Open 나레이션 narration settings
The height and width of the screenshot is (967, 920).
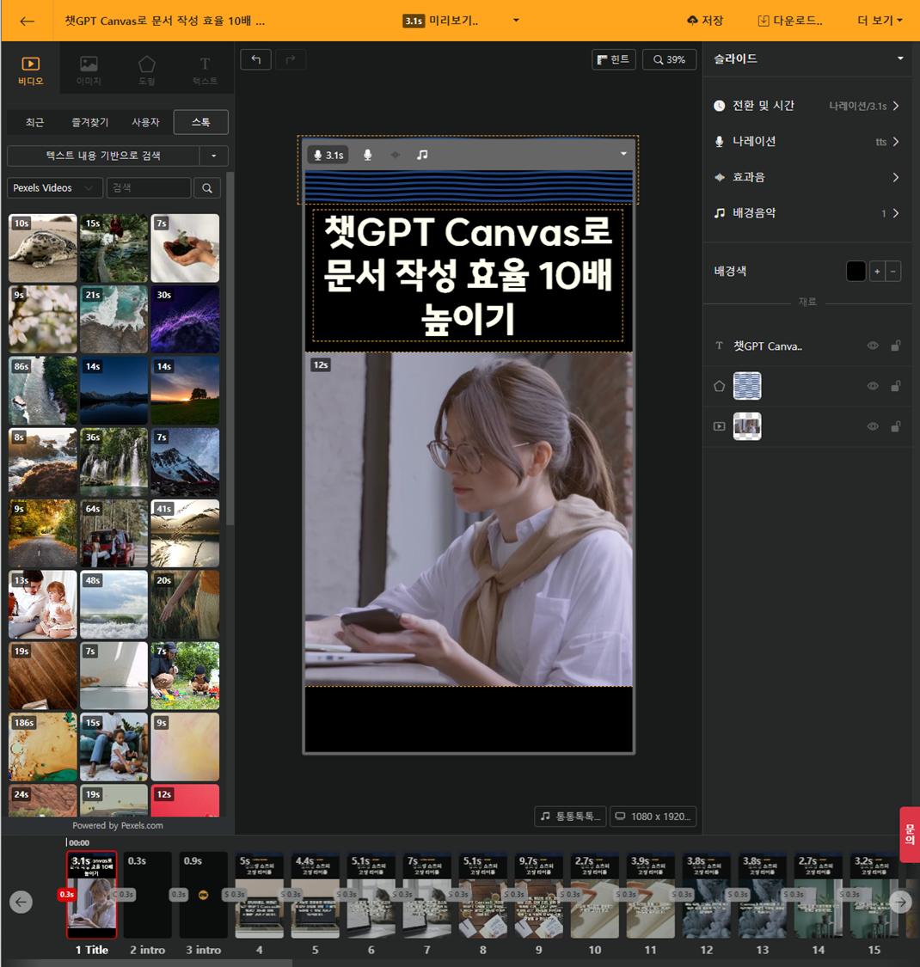807,141
